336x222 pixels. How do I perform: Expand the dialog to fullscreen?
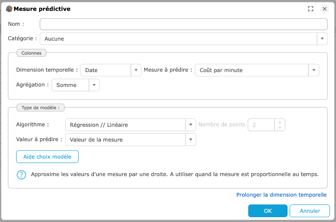[x=310, y=9]
